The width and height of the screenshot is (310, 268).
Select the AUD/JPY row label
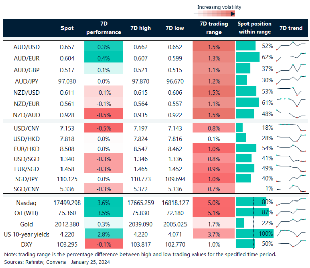tap(27, 81)
